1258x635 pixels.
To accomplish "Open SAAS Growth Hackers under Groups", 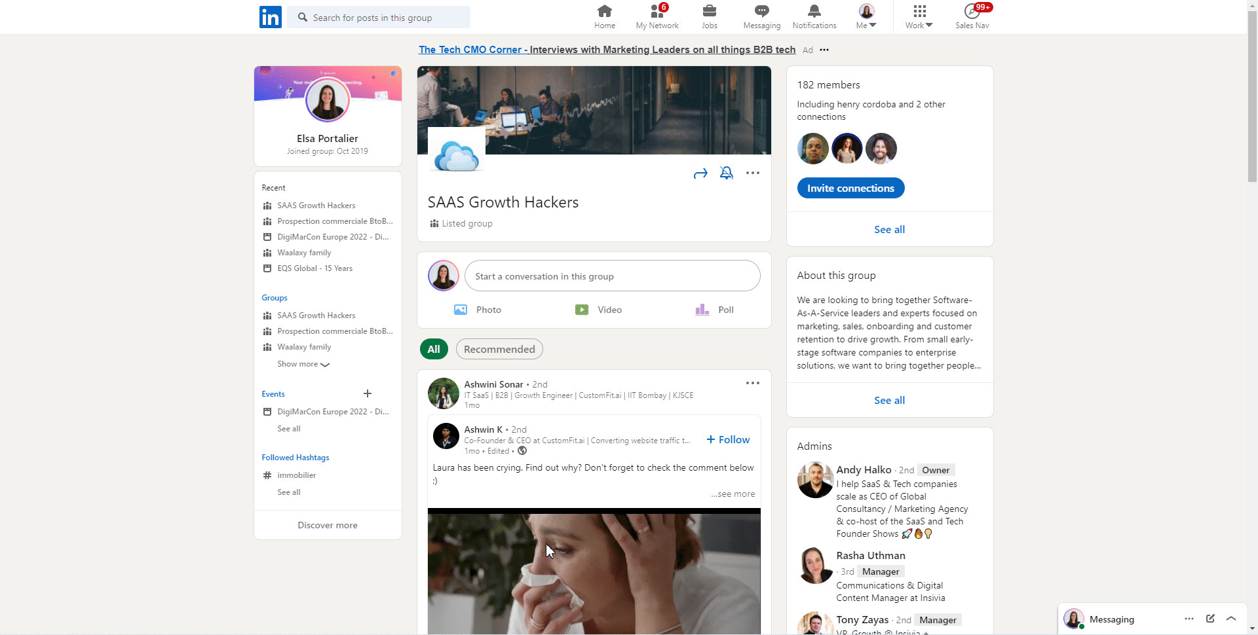I will [316, 316].
